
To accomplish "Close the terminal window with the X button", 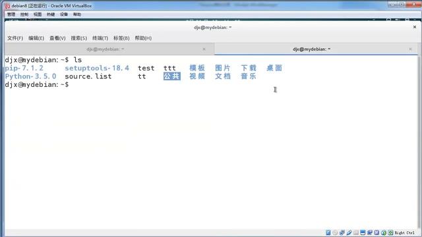I will tap(415, 27).
